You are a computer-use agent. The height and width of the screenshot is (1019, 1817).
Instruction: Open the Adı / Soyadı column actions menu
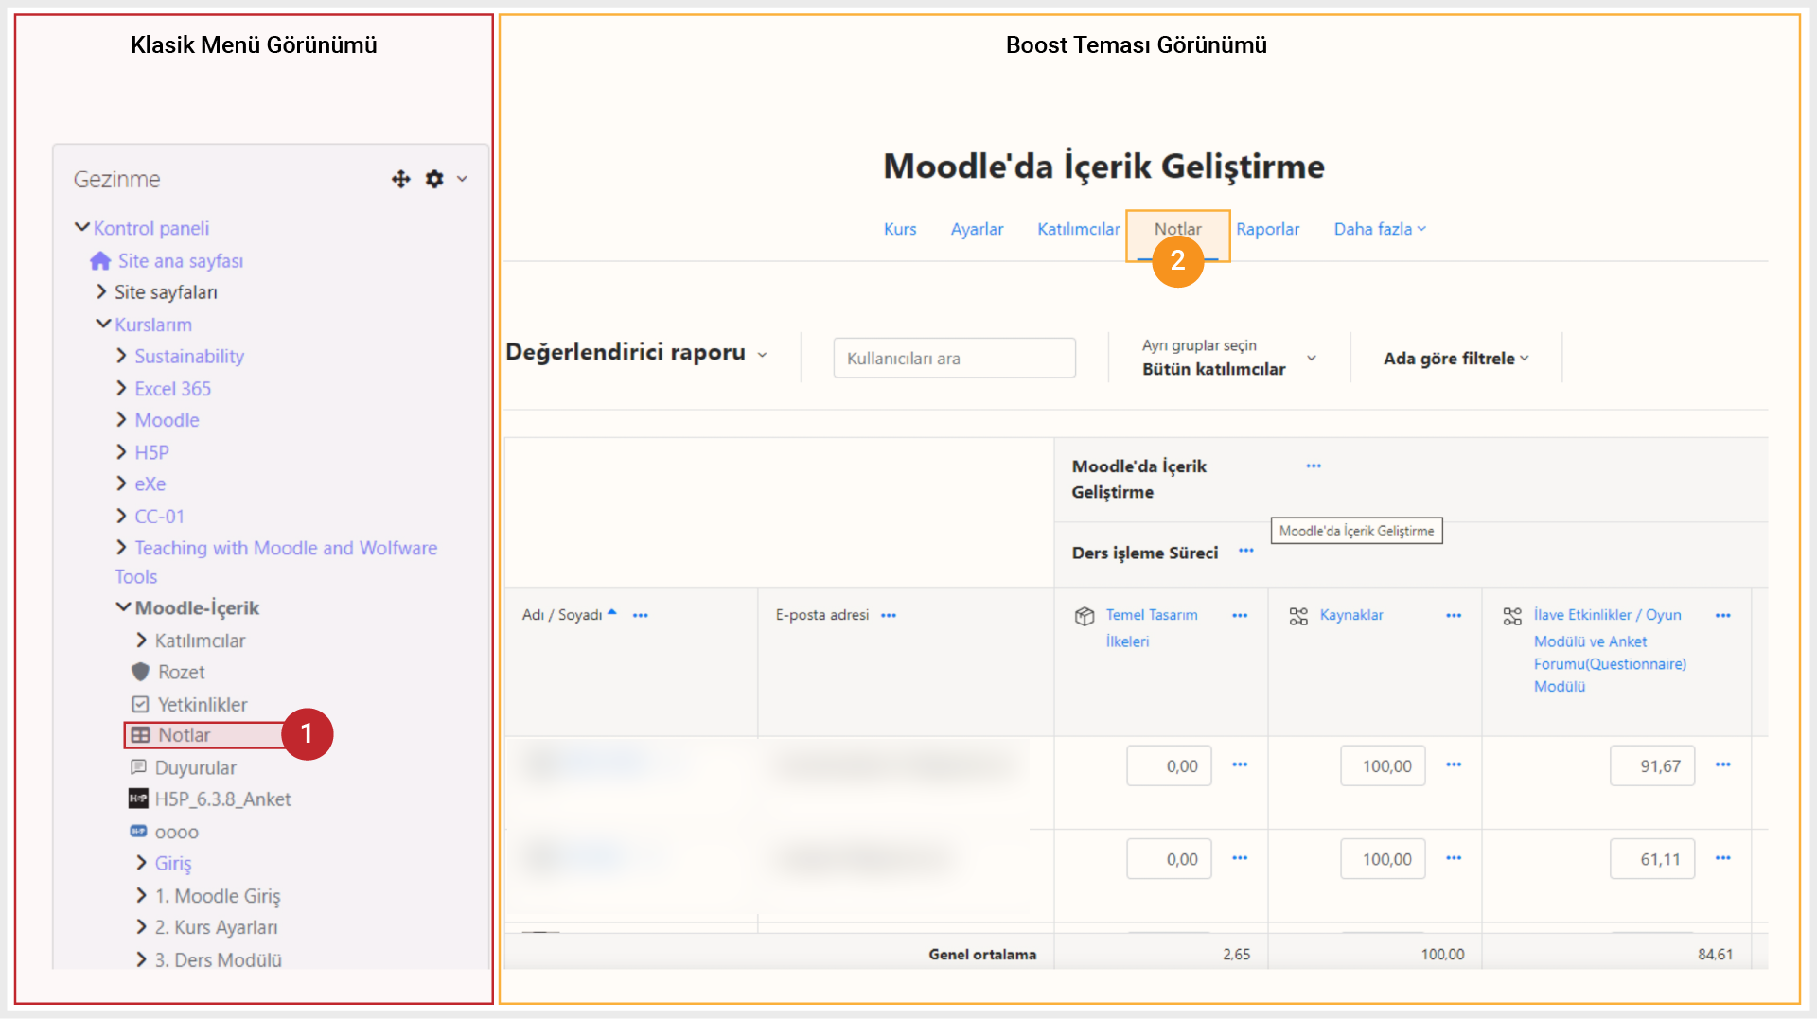tap(641, 615)
